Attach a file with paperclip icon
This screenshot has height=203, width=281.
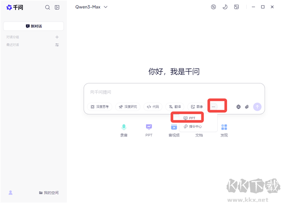[247, 107]
